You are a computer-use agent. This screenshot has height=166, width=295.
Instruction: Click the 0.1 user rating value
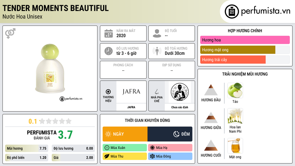pyautogui.click(x=33, y=121)
